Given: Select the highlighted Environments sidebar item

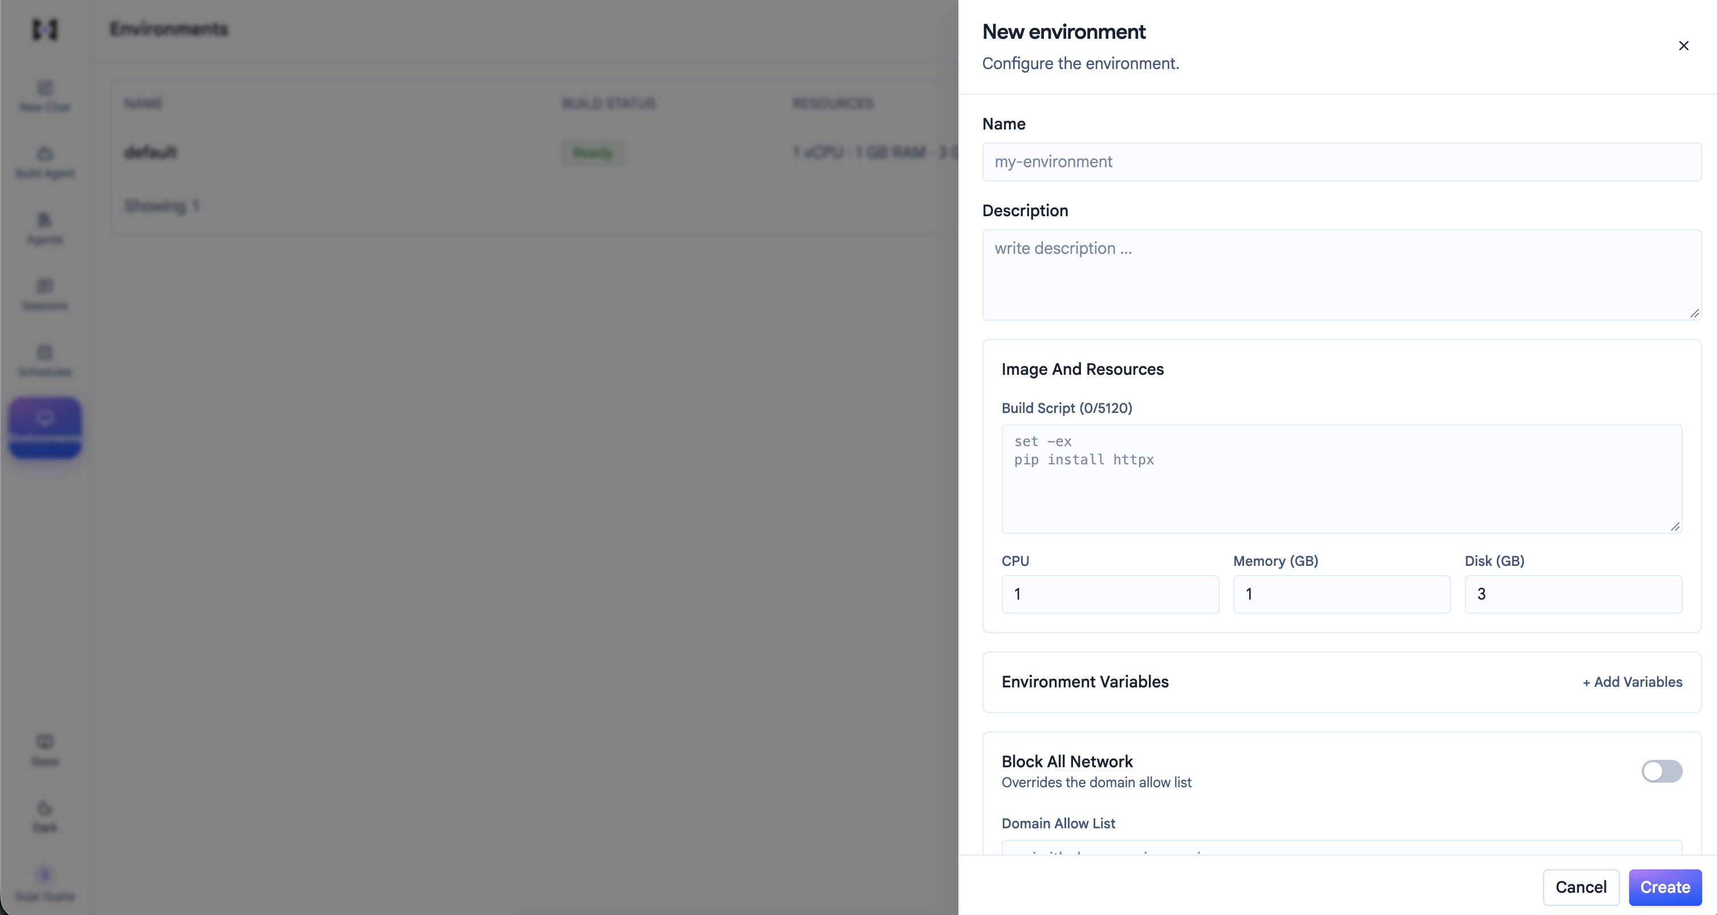Looking at the screenshot, I should coord(44,427).
